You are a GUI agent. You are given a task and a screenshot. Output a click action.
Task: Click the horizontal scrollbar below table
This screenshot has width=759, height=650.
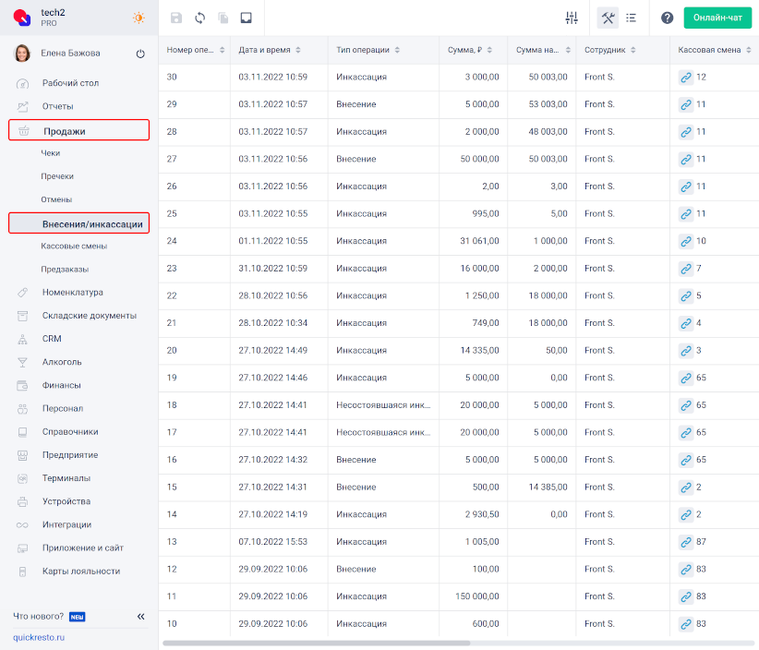click(316, 644)
